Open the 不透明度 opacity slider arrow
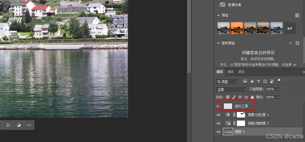This screenshot has height=142, width=305. click(x=278, y=89)
